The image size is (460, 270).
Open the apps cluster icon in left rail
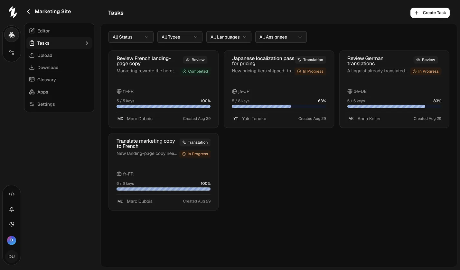pyautogui.click(x=12, y=35)
